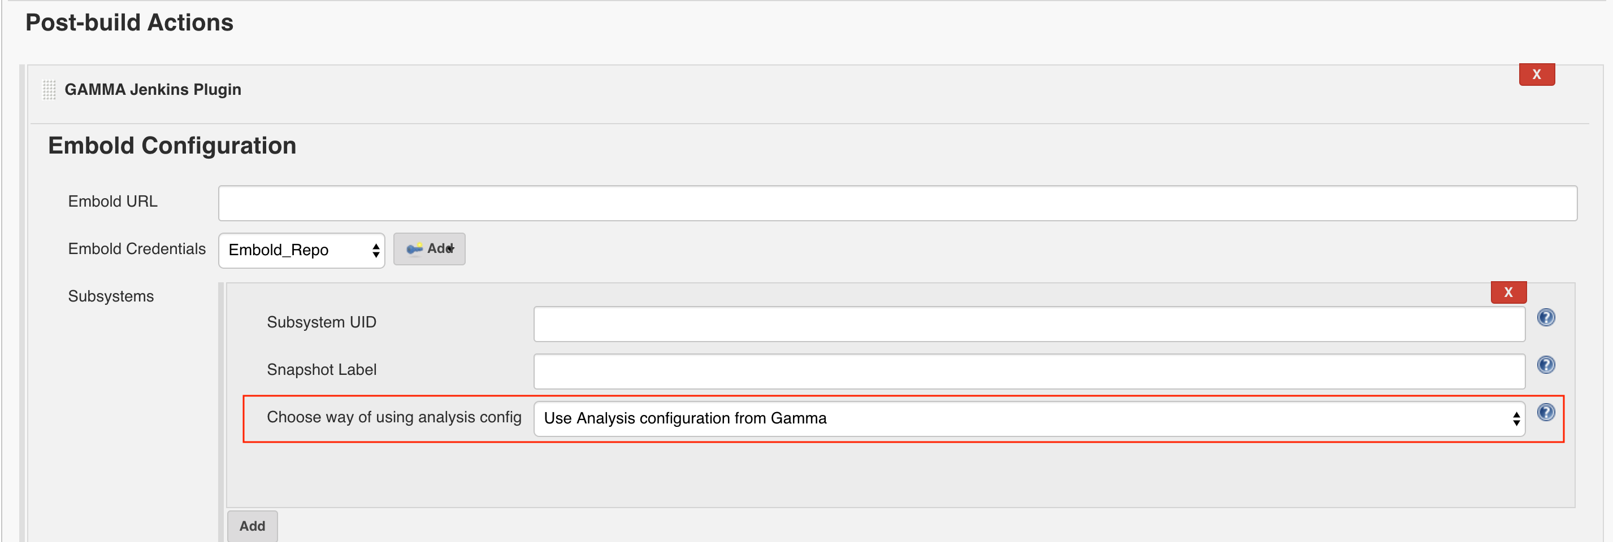Click the key icon Add credentials button

tap(429, 249)
